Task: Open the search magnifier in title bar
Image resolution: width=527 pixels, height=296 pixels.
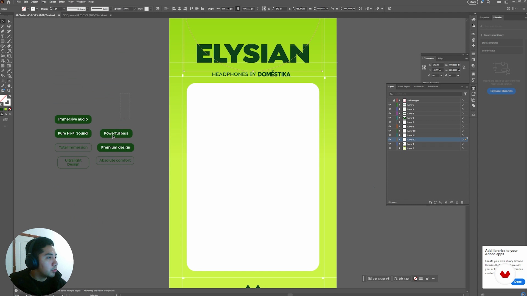Action: [488, 2]
